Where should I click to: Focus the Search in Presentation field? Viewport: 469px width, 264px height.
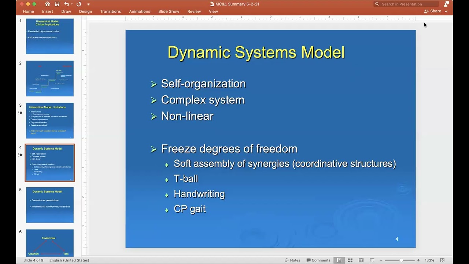point(406,4)
